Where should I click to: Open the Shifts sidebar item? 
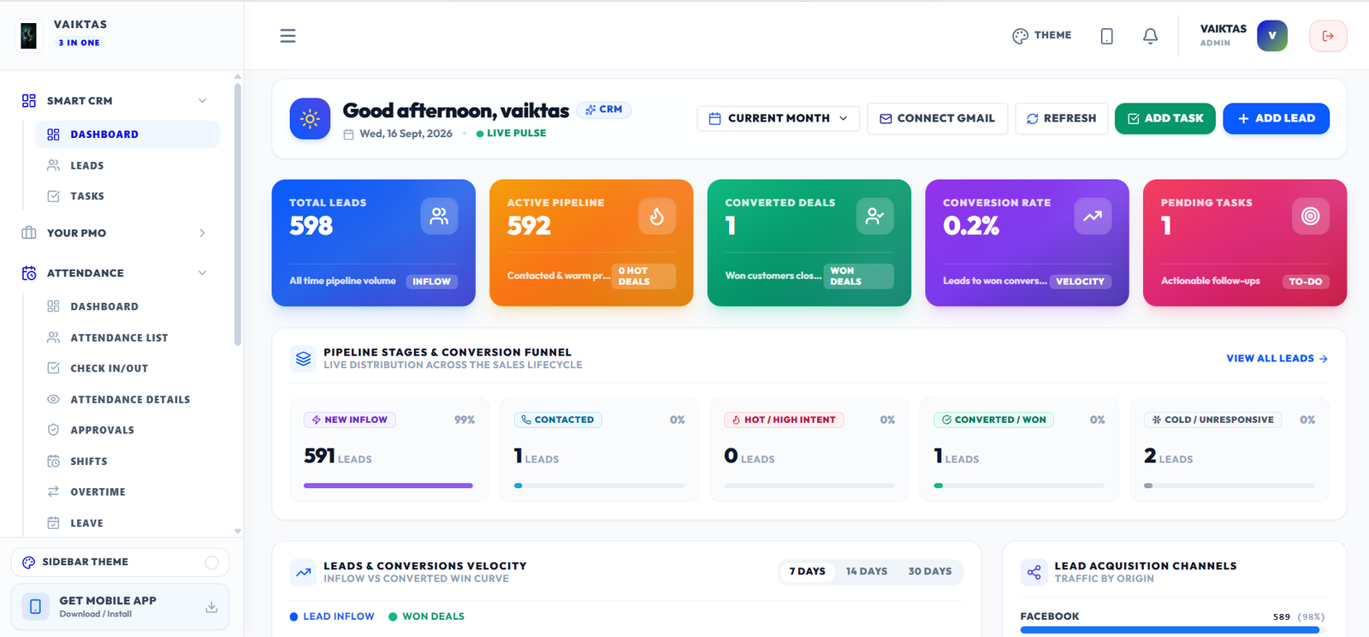tap(127, 461)
